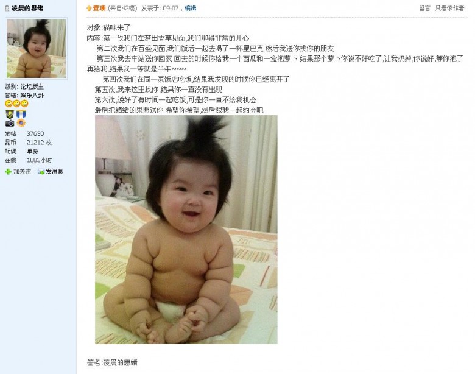Open the large baby photo in post

(186, 230)
